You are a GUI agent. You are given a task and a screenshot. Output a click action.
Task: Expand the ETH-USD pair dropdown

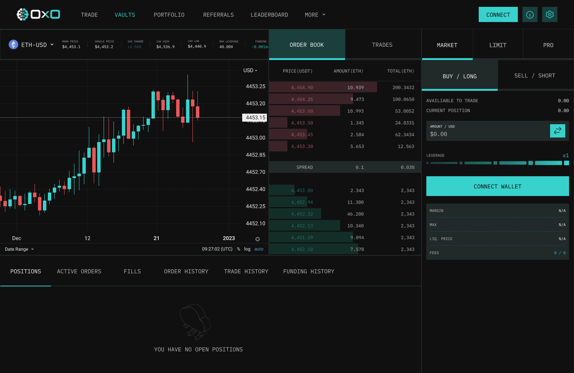click(52, 44)
